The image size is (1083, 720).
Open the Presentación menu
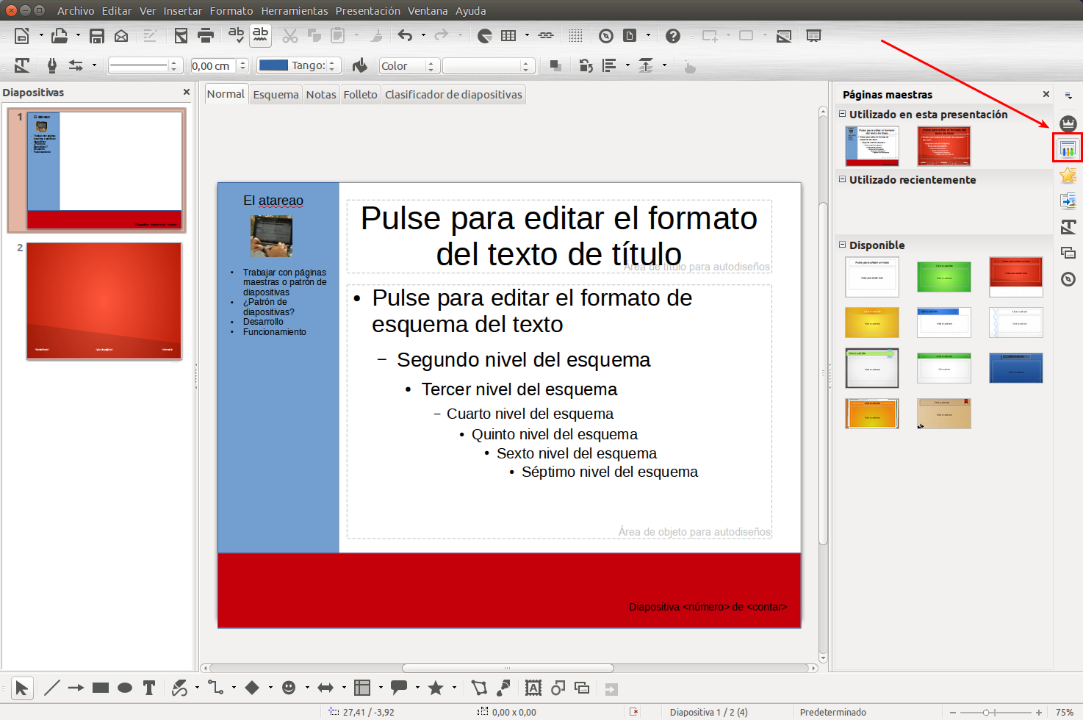click(x=367, y=11)
